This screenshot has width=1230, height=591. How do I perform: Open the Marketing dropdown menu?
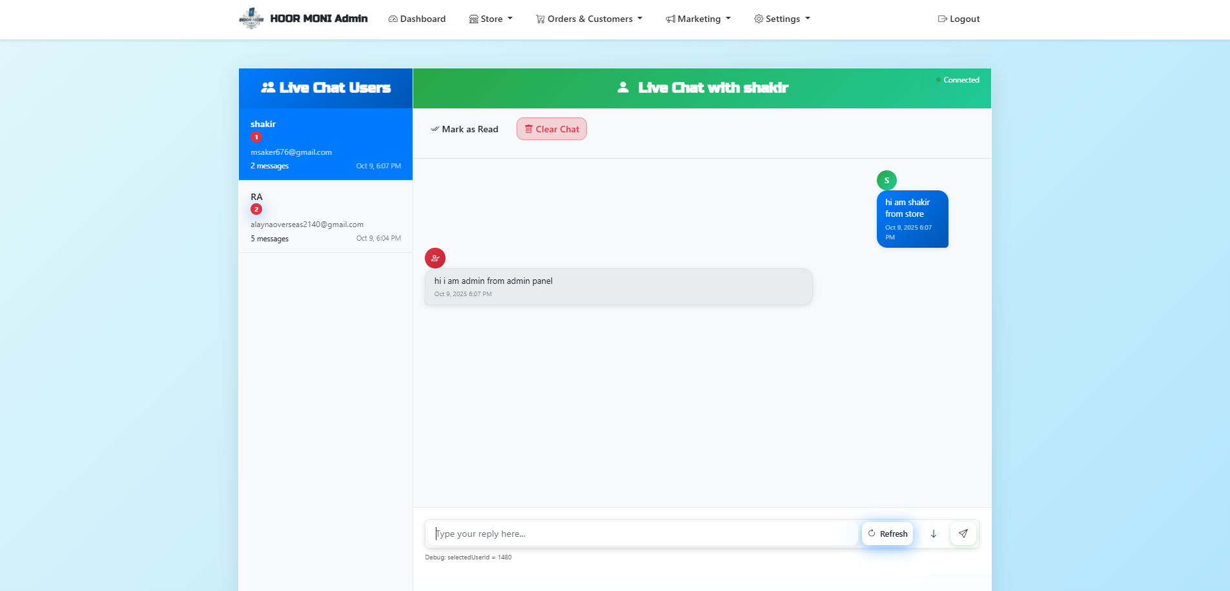pyautogui.click(x=699, y=19)
